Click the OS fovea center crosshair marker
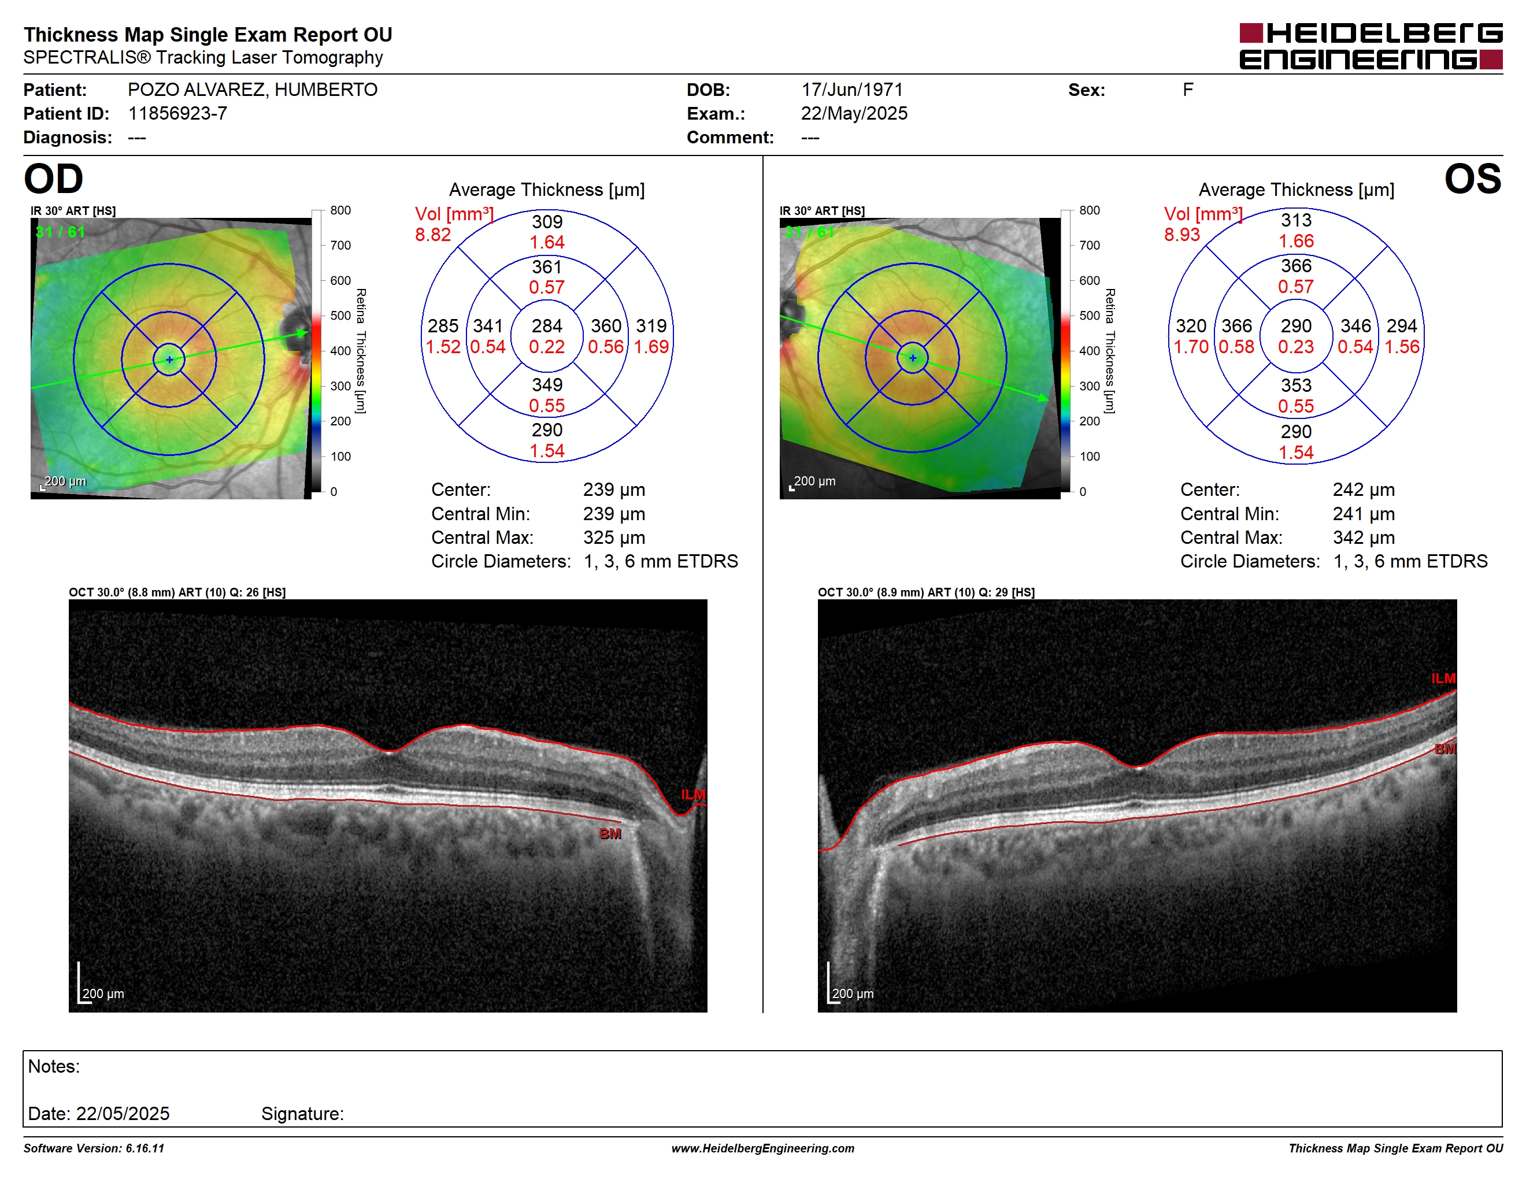The image size is (1526, 1179). pos(913,358)
